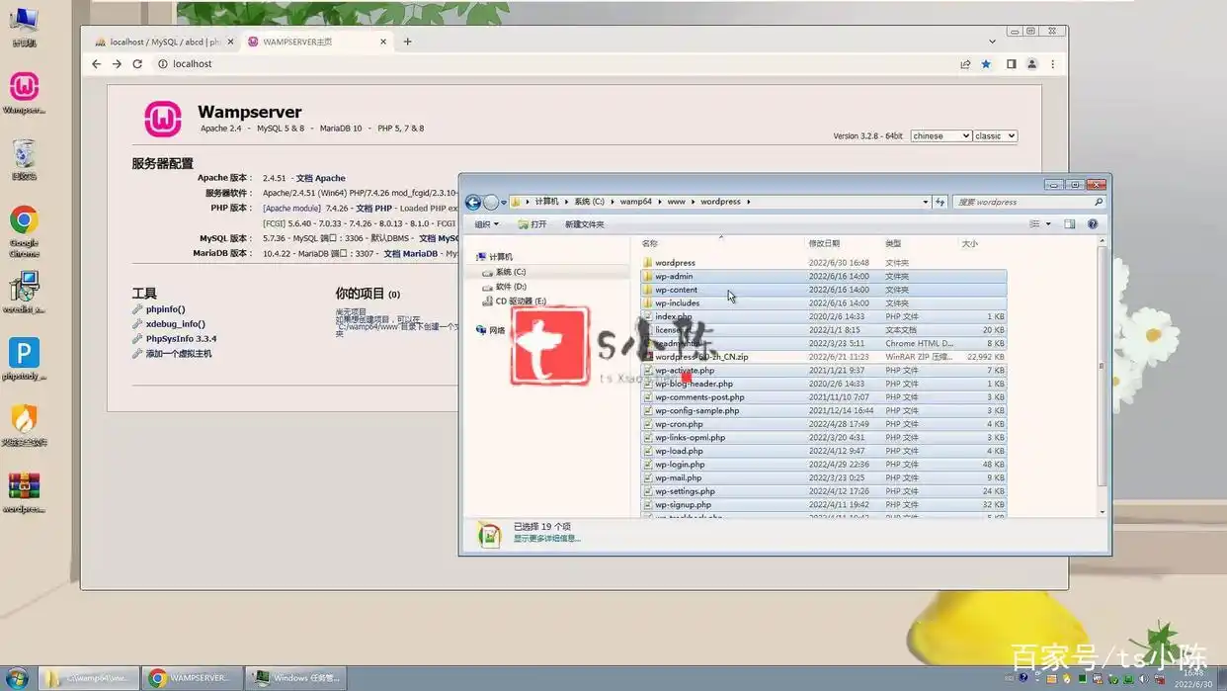
Task: Click the Explorer back navigation arrow
Action: pyautogui.click(x=473, y=203)
